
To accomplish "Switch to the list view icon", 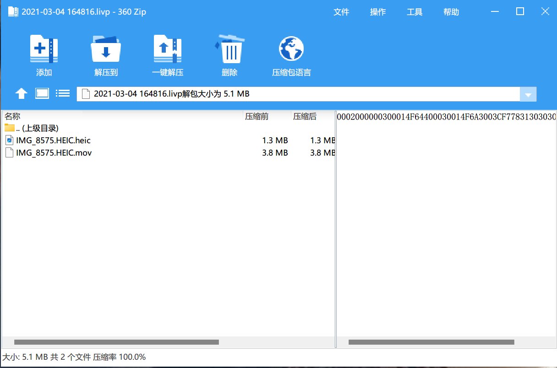I will click(x=63, y=93).
